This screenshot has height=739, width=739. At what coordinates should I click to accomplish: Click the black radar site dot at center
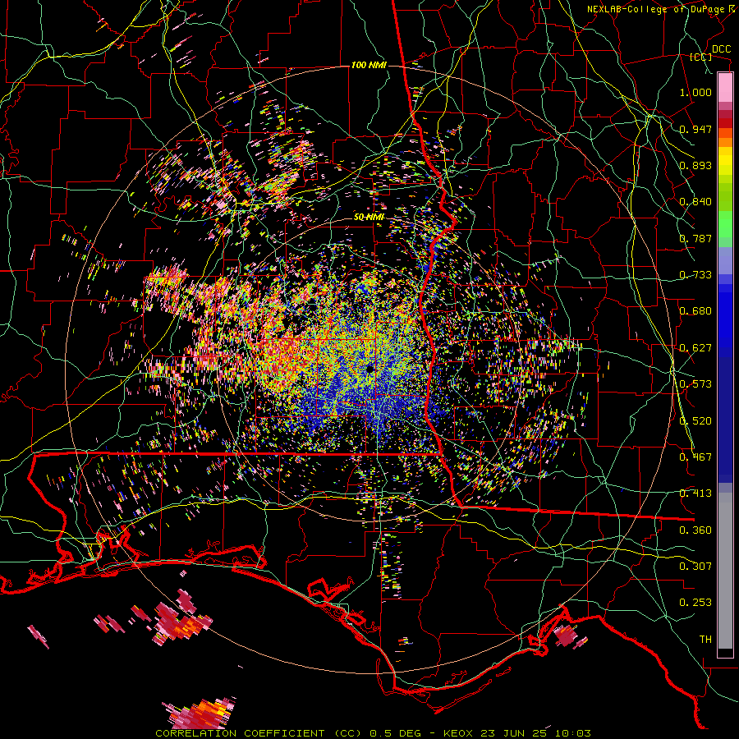point(369,368)
